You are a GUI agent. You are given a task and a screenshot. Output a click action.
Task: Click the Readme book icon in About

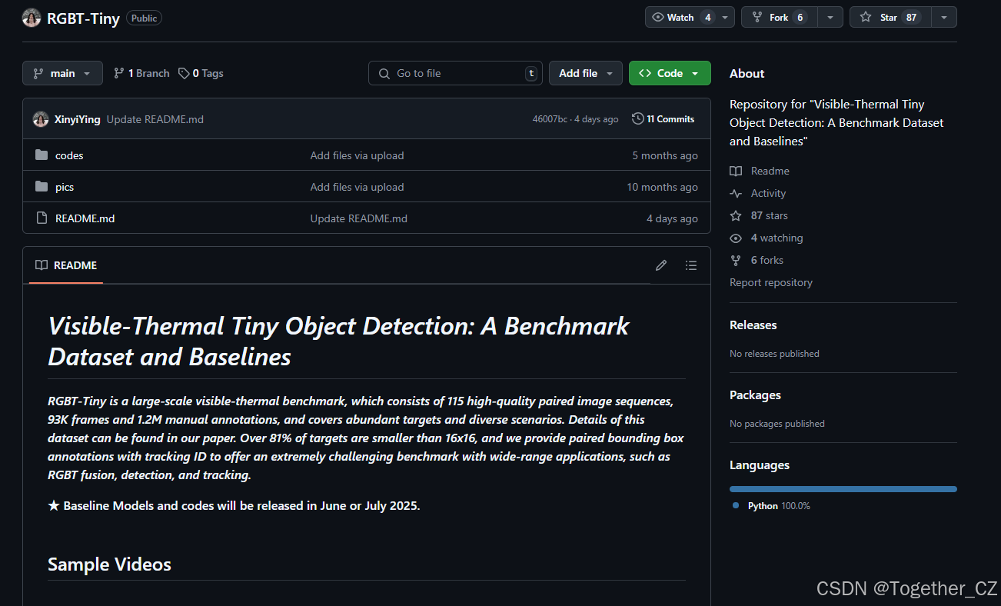pyautogui.click(x=737, y=170)
